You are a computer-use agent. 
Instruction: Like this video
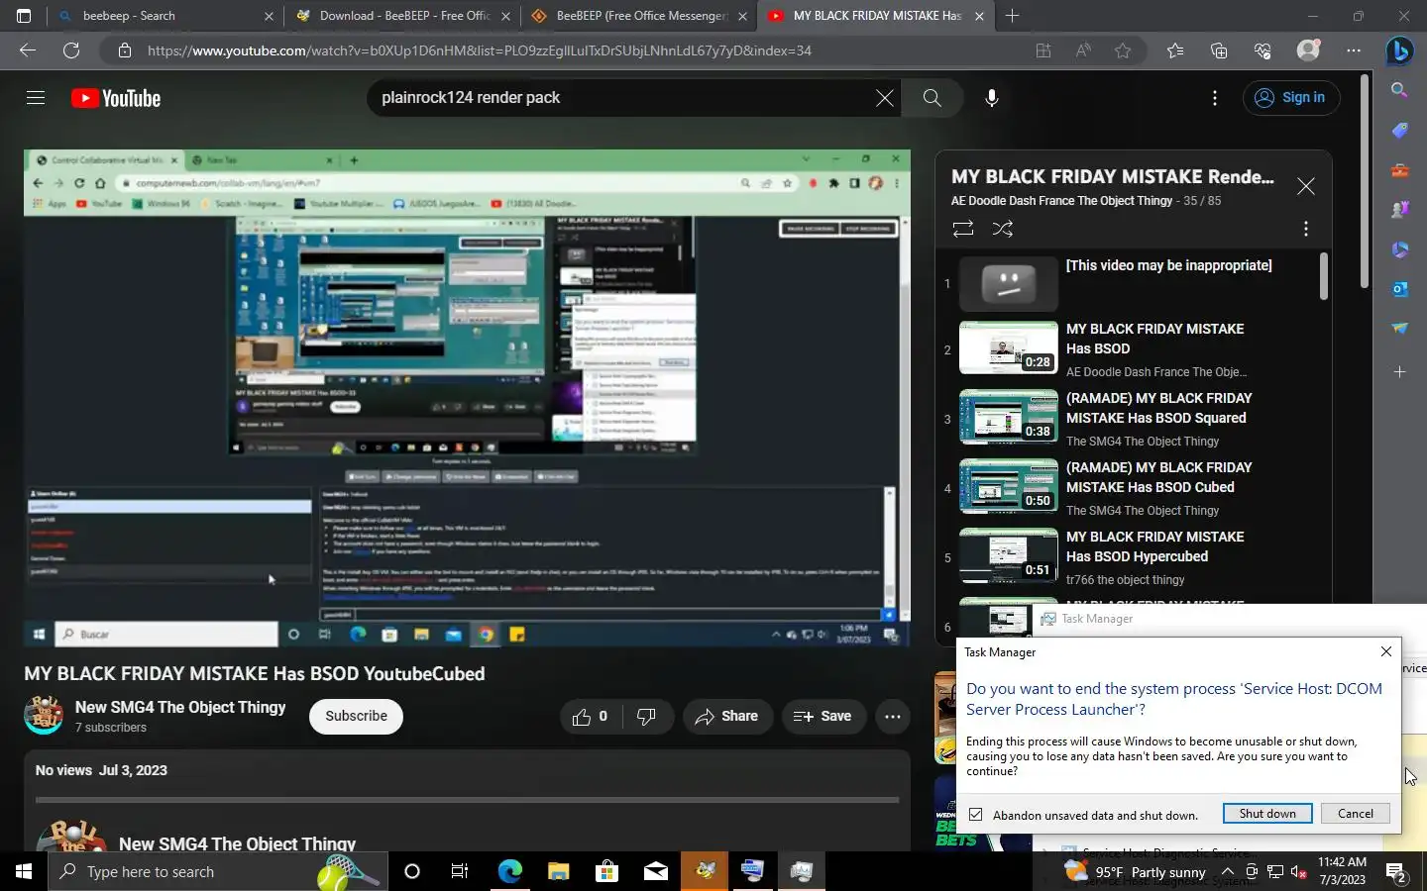tap(591, 717)
